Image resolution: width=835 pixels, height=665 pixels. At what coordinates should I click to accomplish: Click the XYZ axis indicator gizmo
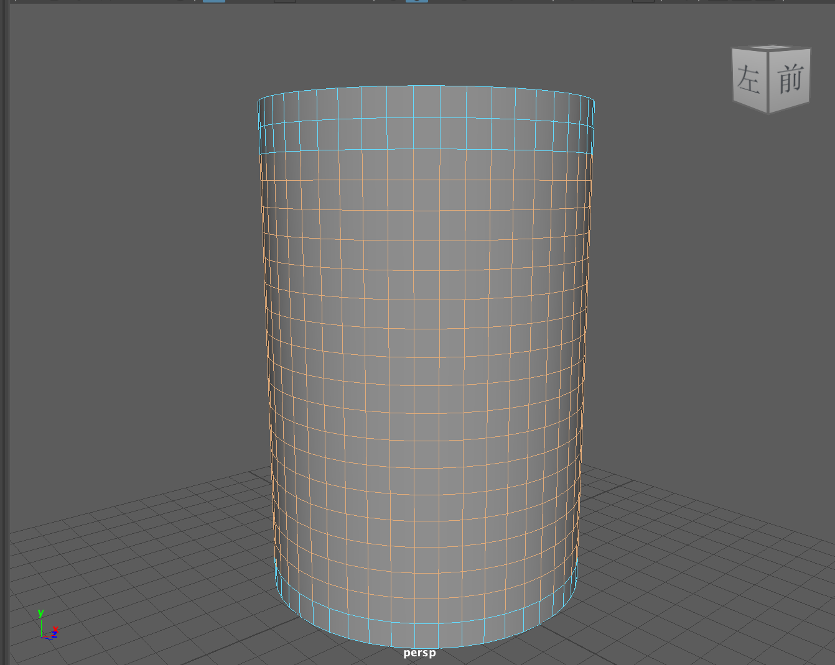pos(47,625)
